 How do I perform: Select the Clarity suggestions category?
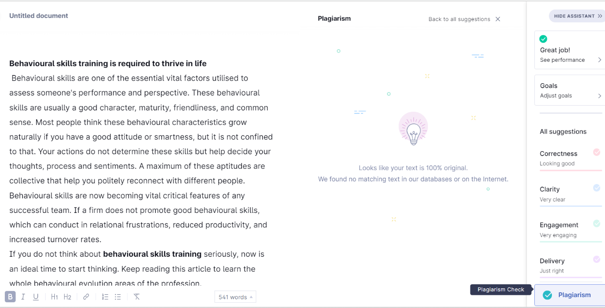click(x=570, y=195)
